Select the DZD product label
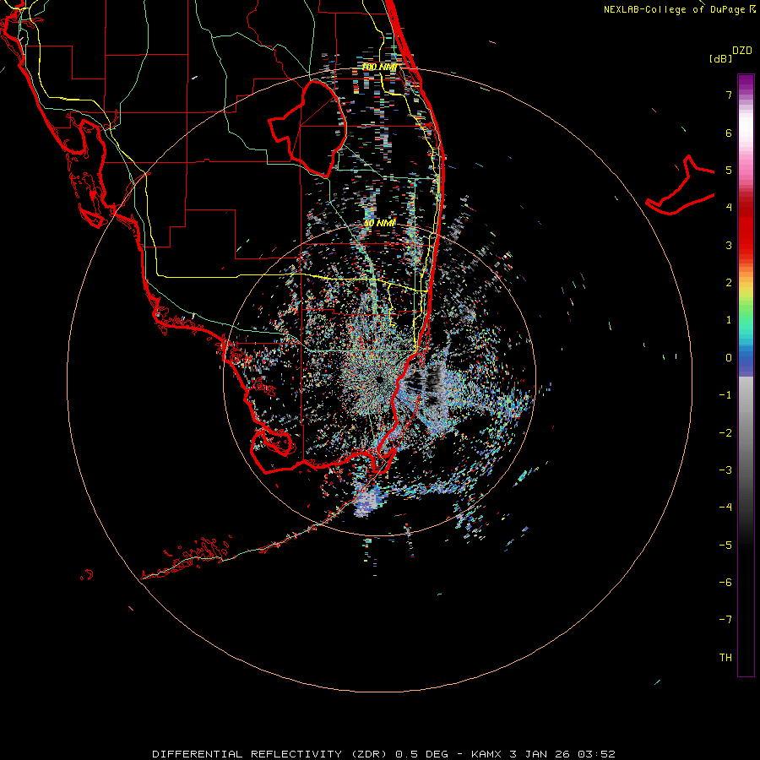 [742, 51]
